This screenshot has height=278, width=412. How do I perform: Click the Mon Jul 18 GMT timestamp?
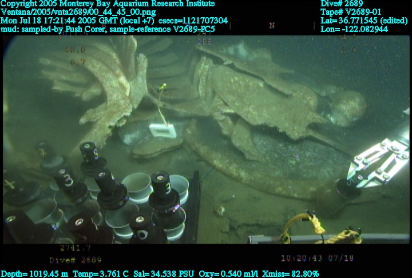pyautogui.click(x=77, y=21)
